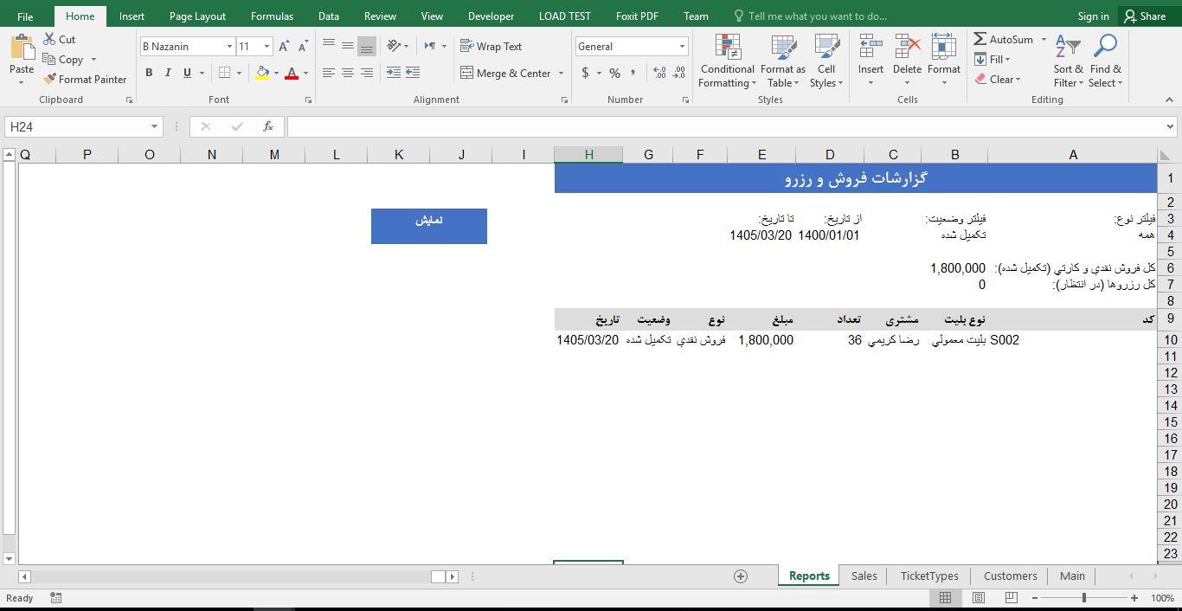Toggle Bold formatting

pos(149,73)
